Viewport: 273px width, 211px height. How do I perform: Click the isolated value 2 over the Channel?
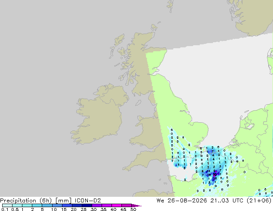pos(185,180)
